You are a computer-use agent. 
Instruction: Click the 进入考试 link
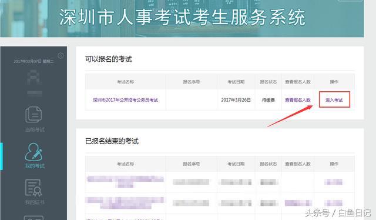pyautogui.click(x=334, y=100)
